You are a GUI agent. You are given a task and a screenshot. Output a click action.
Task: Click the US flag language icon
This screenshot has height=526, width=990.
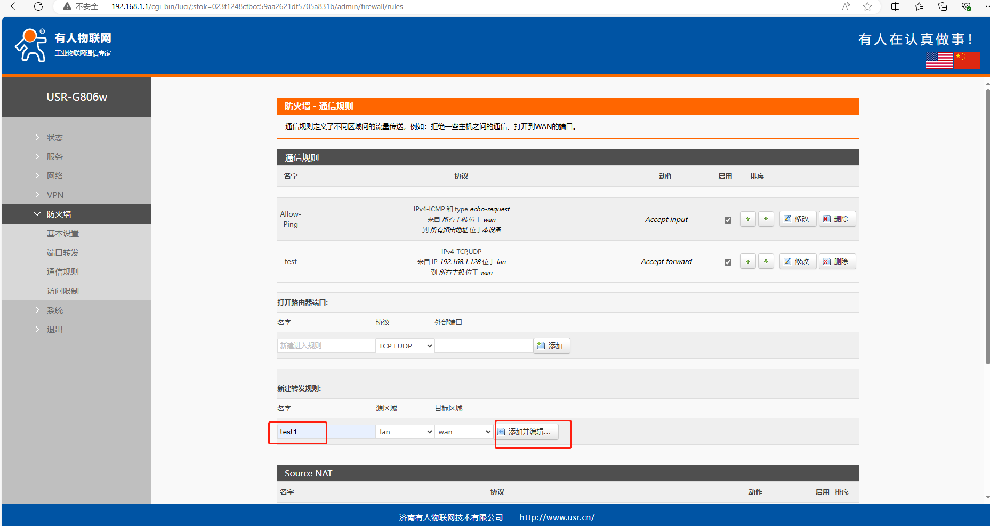[939, 60]
